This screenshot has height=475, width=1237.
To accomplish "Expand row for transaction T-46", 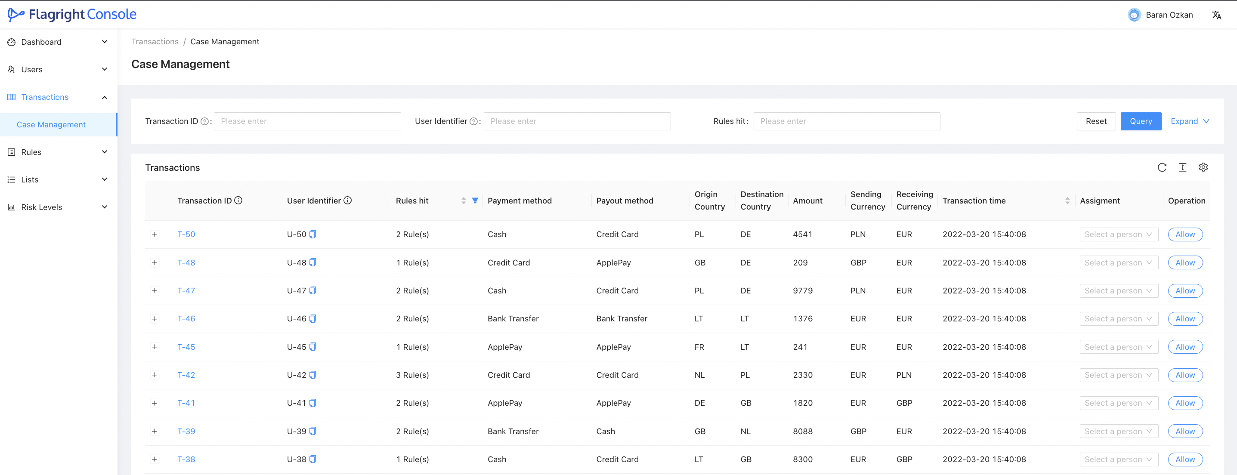I will 155,318.
